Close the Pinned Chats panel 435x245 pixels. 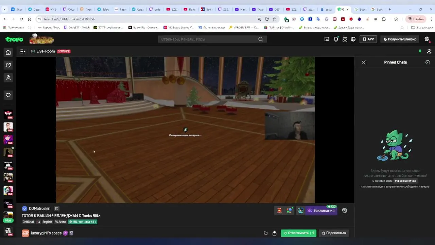[363, 62]
